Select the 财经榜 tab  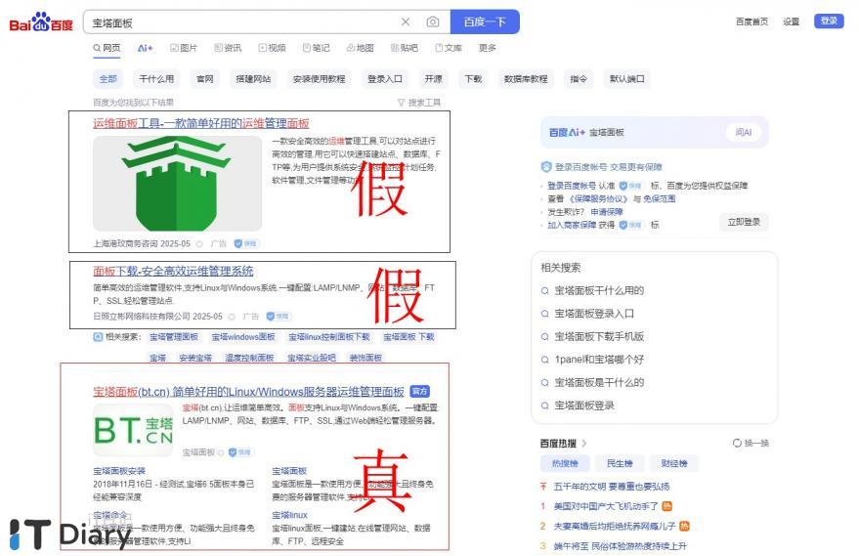coord(674,463)
